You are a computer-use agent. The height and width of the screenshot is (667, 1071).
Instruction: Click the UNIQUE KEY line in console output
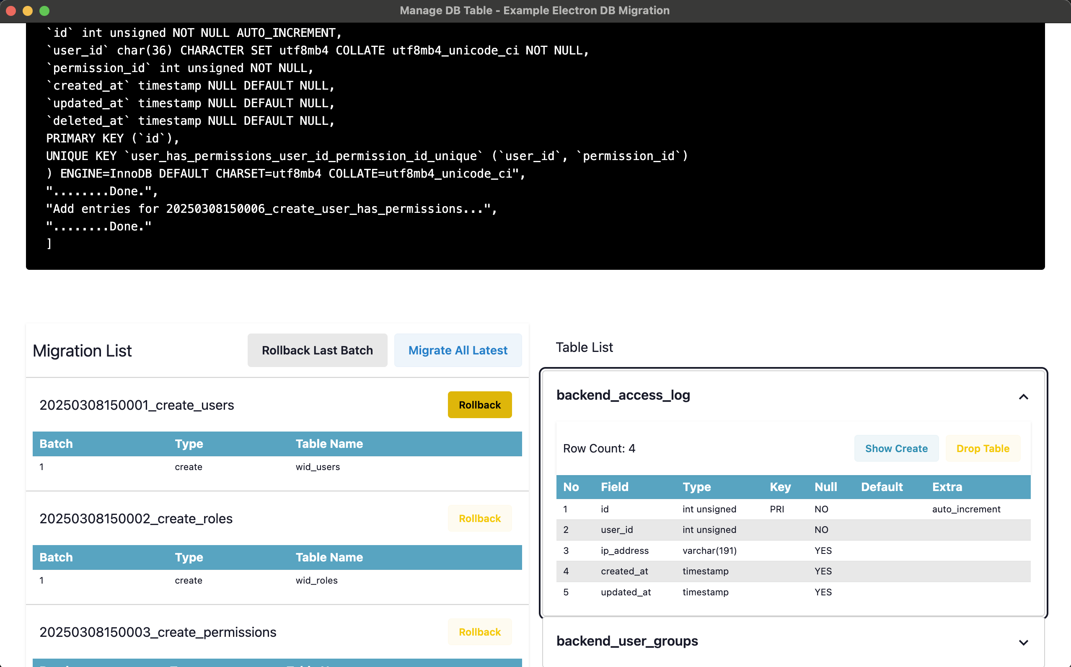tap(367, 156)
